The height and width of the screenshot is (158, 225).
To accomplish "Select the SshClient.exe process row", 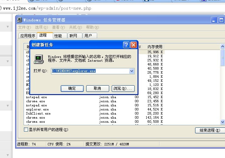I will (94, 114).
